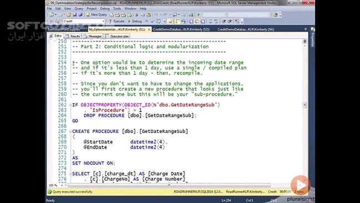Image resolution: width=360 pixels, height=203 pixels.
Task: Click the Database Engine Query icon
Action: coord(112,15)
